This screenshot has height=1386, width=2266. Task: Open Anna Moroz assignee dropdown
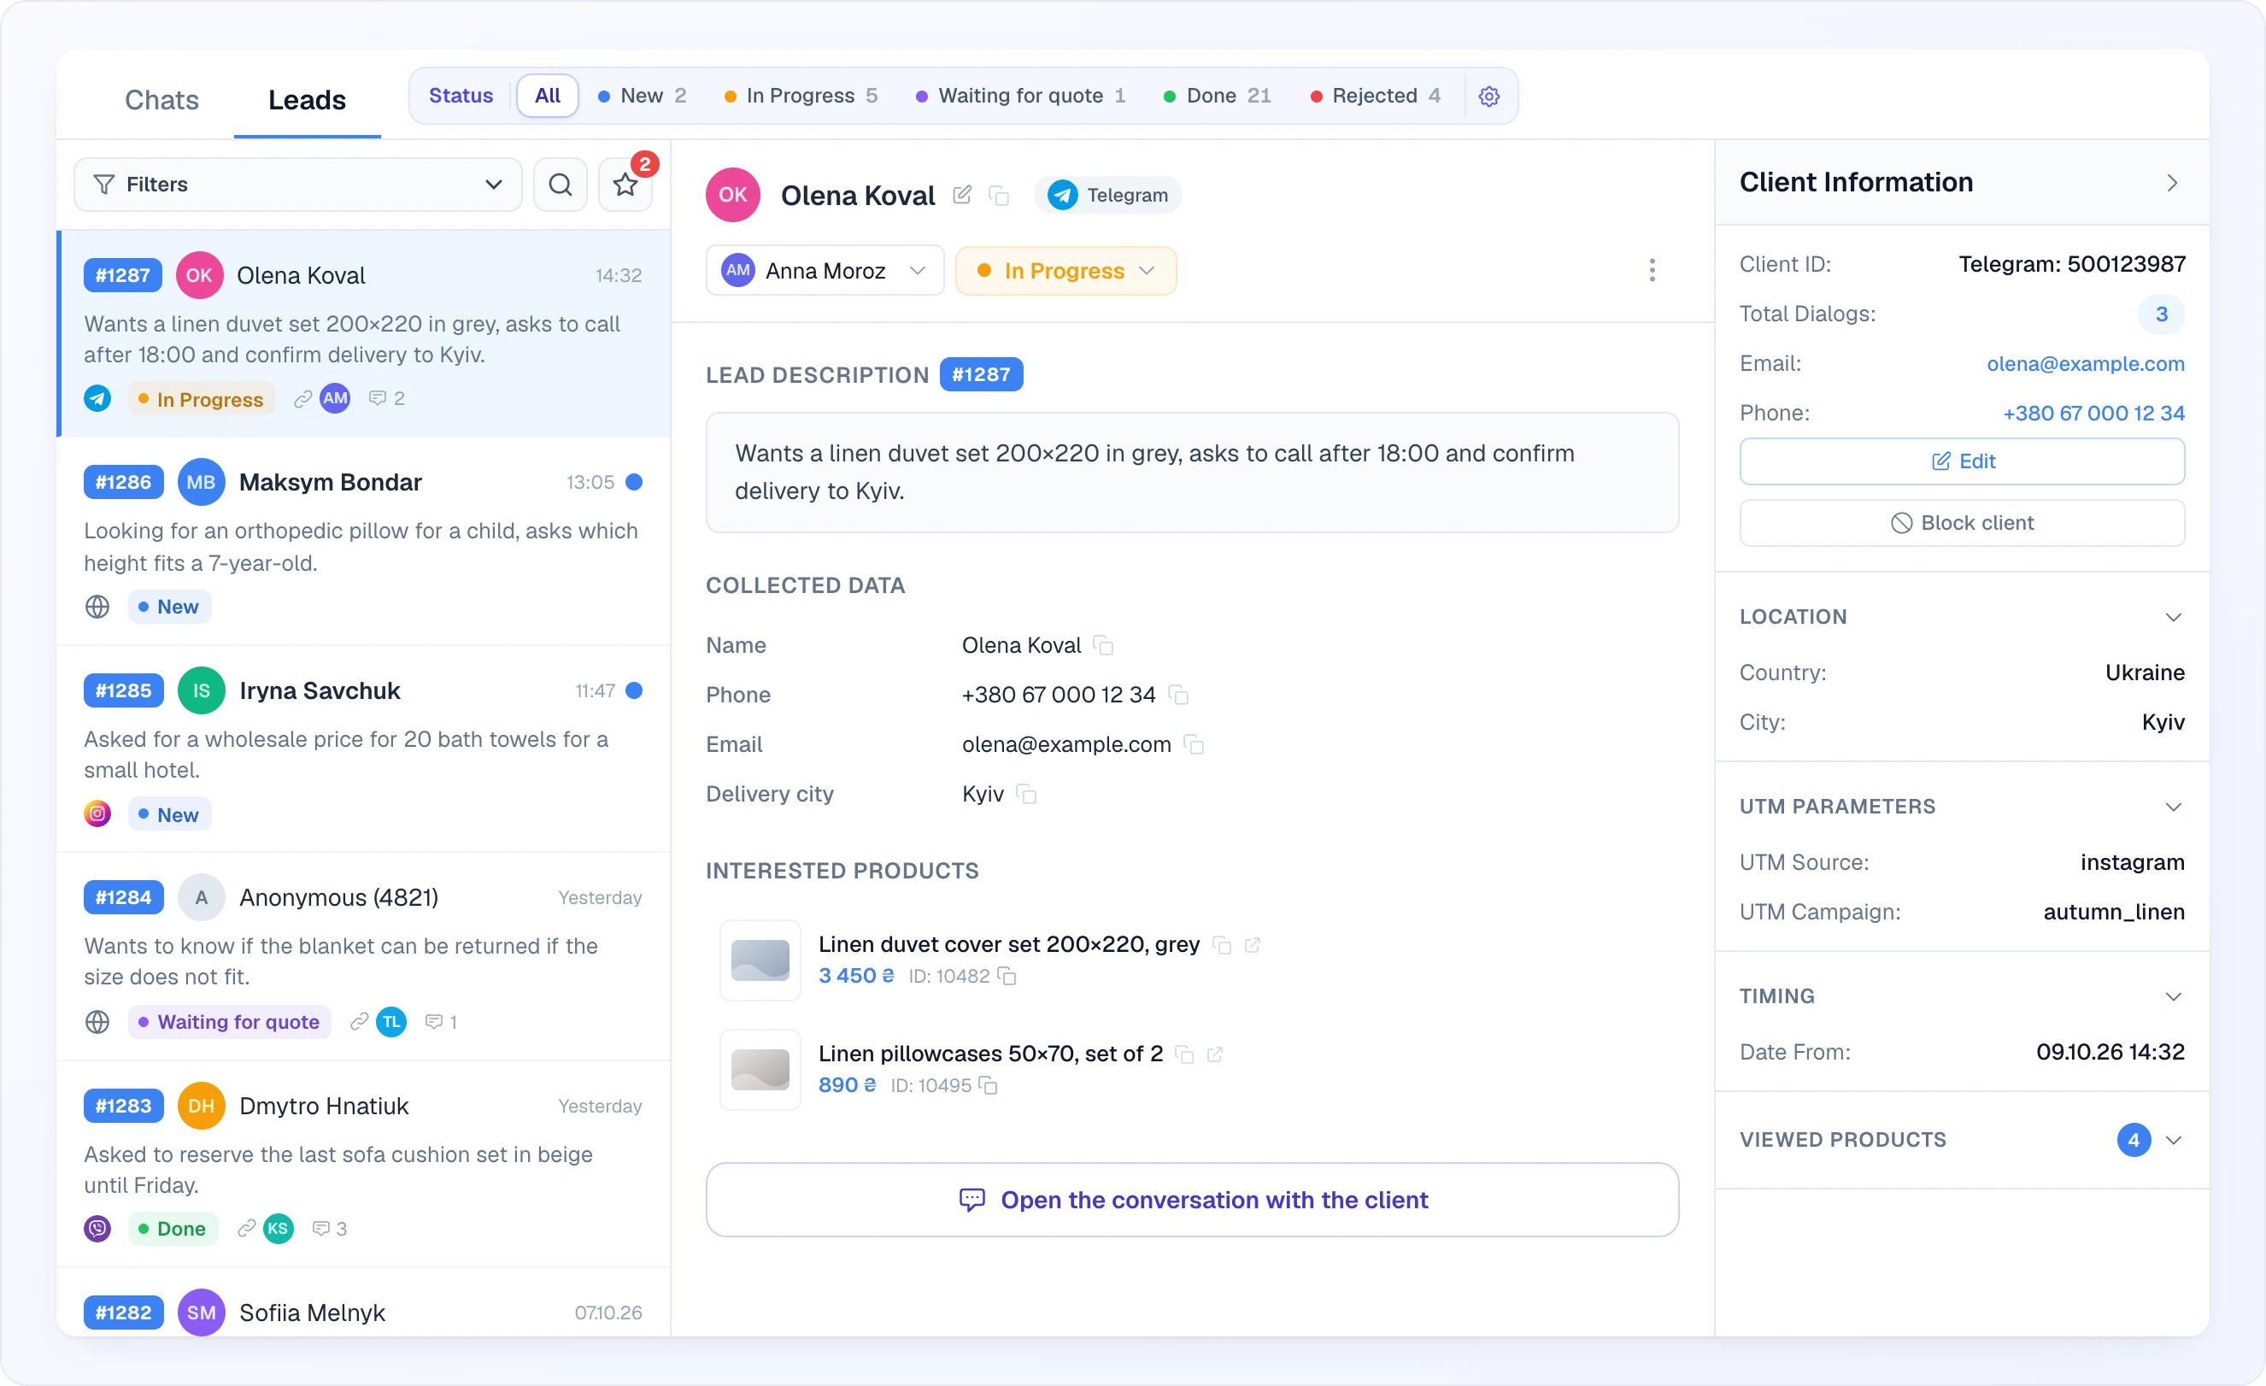(825, 270)
